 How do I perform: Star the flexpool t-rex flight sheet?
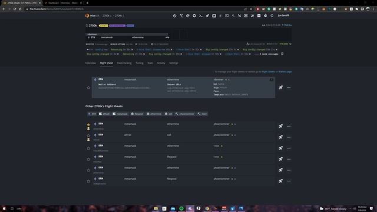coord(88,159)
